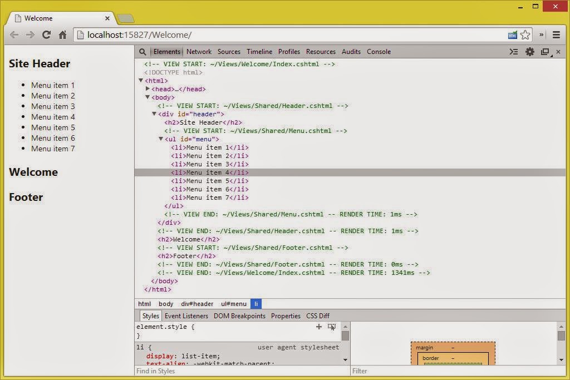Bookmark this page with the star
The width and height of the screenshot is (570, 380).
(x=525, y=34)
